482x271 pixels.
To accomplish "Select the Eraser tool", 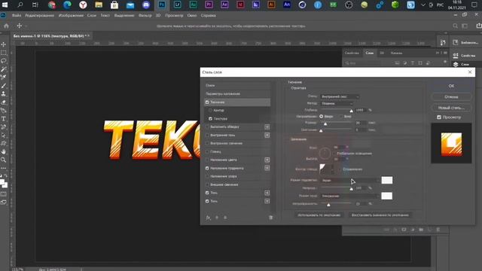I will click(4, 102).
